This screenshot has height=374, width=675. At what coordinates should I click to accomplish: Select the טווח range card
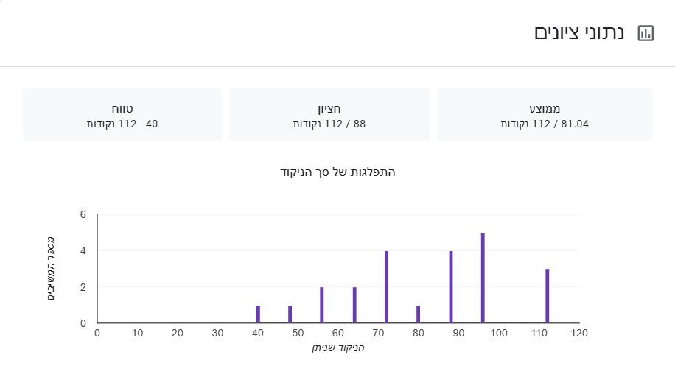tap(122, 115)
